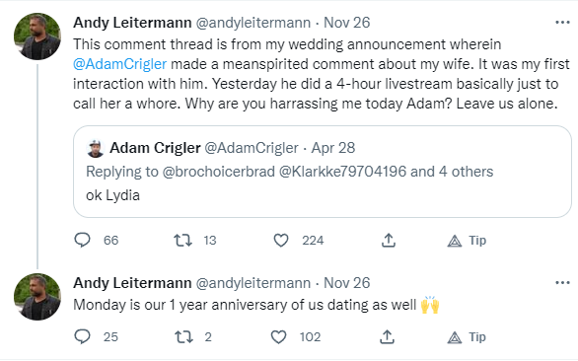This screenshot has height=361, width=578.
Task: Open the quoted 'ok Lydia' tweet
Action: click(x=323, y=172)
